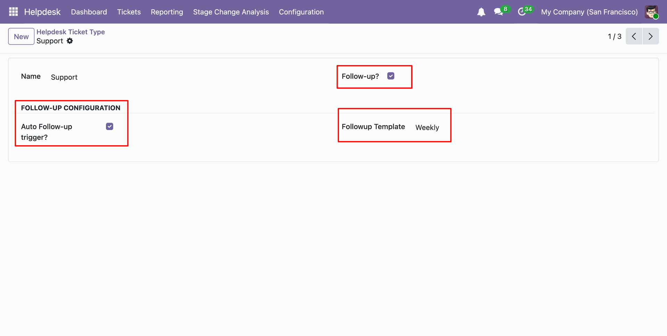The width and height of the screenshot is (667, 336).
Task: Open the Reporting menu
Action: pyautogui.click(x=167, y=12)
